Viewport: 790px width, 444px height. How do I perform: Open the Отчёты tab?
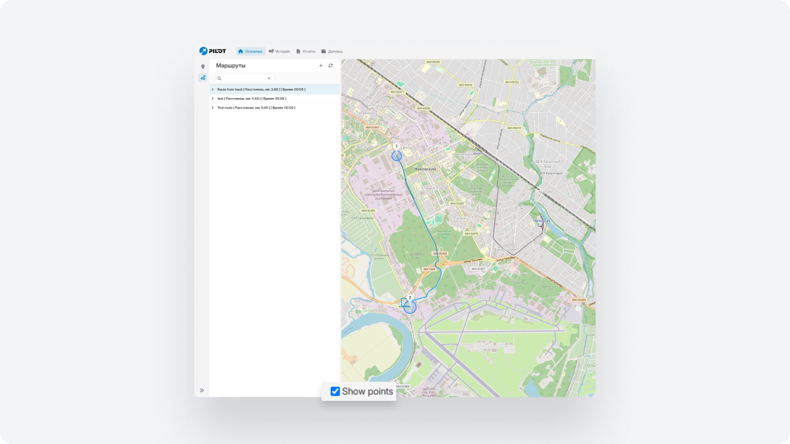306,51
